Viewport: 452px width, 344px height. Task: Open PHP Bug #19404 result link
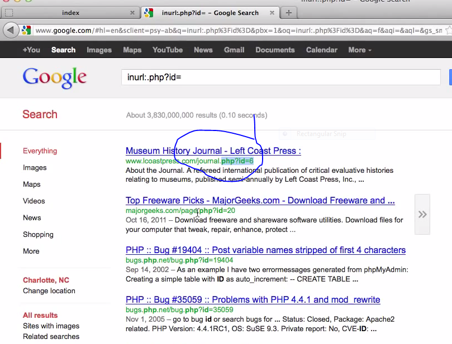pos(265,250)
